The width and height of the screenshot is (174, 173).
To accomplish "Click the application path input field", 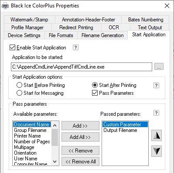I will tap(82, 67).
